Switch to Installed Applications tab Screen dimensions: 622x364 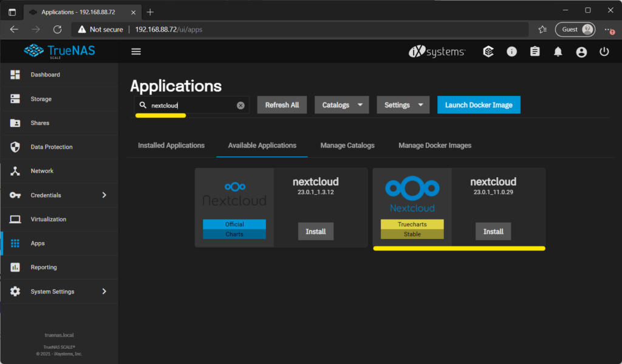[x=171, y=146]
